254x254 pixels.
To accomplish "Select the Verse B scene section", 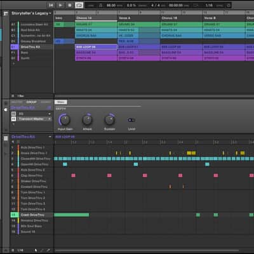I will click(224, 18).
